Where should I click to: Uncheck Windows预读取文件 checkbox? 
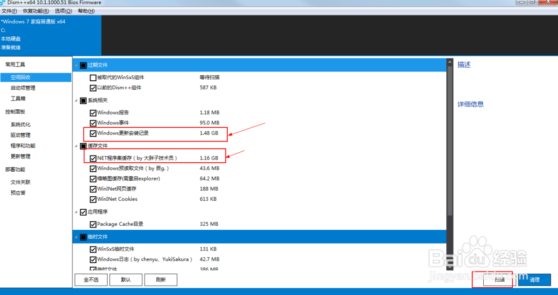93,168
